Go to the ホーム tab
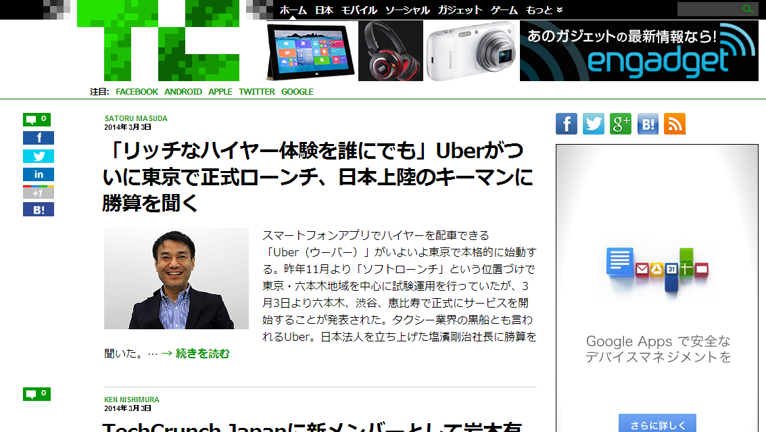Image resolution: width=766 pixels, height=432 pixels. [x=293, y=9]
